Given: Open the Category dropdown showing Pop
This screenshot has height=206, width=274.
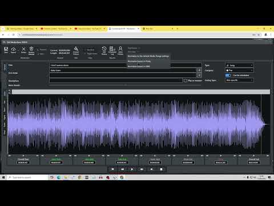Looking at the screenshot, I should pos(239,70).
